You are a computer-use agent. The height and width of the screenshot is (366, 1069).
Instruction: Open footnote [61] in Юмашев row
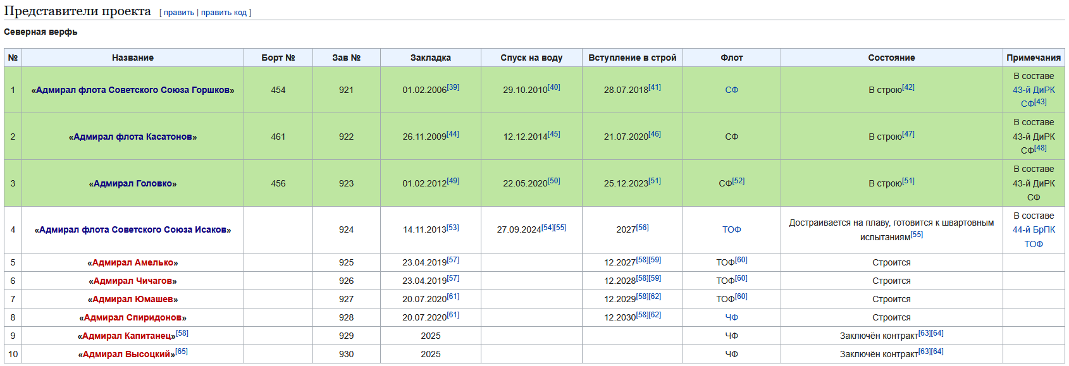click(453, 296)
